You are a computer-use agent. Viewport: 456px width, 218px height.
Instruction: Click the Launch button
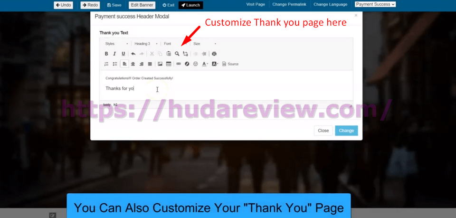(190, 5)
